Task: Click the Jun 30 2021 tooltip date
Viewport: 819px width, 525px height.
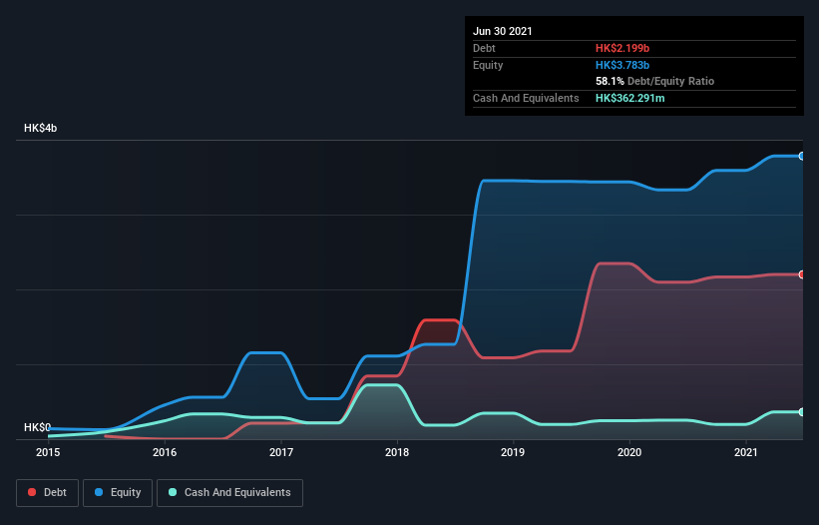Action: (x=503, y=31)
